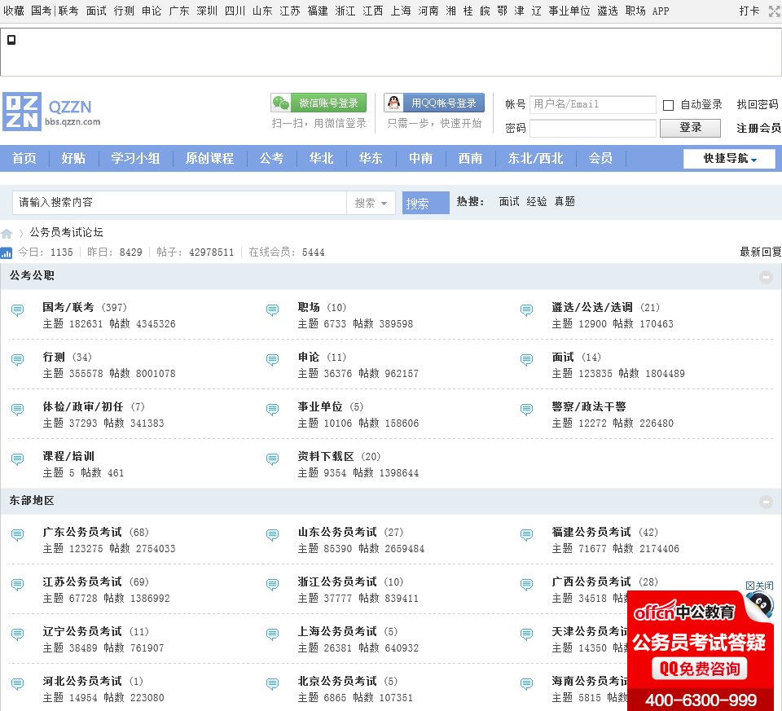
Task: Click chat bubble icon beside 国考/联考
Action: click(17, 310)
